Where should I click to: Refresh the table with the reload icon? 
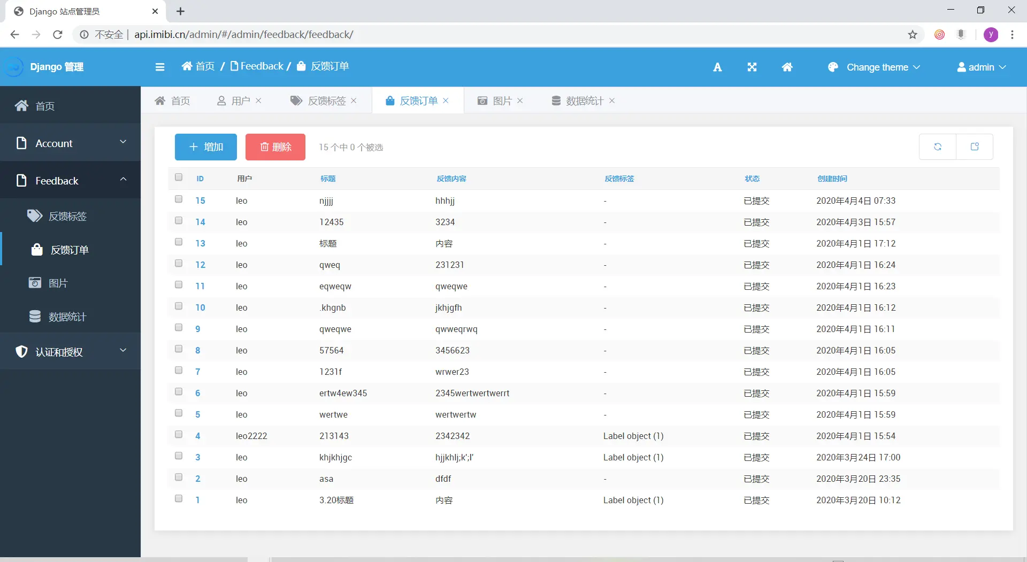click(938, 147)
